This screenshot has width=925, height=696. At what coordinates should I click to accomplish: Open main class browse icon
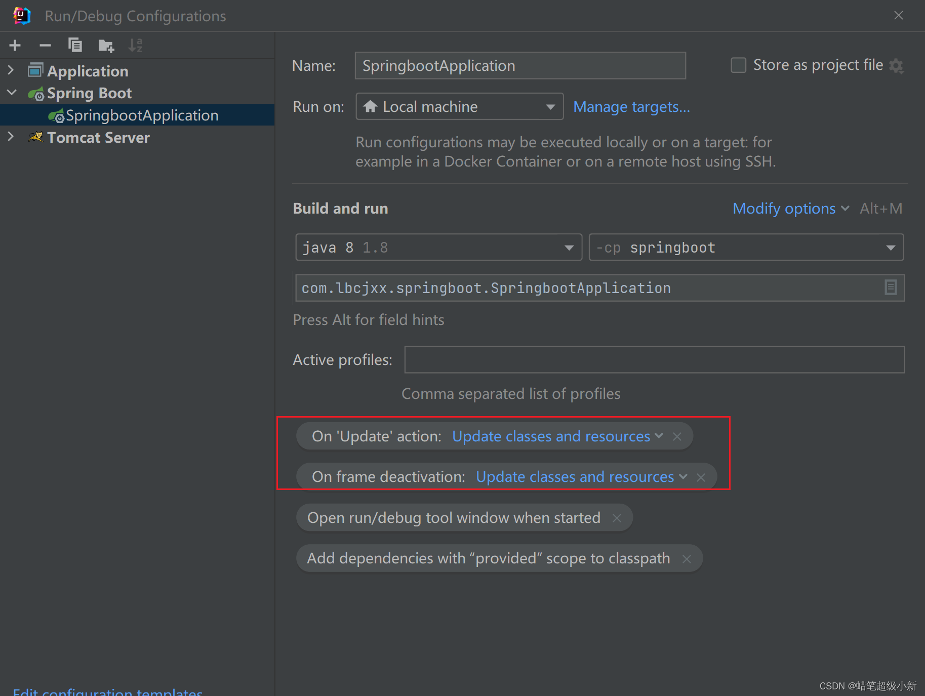[891, 288]
